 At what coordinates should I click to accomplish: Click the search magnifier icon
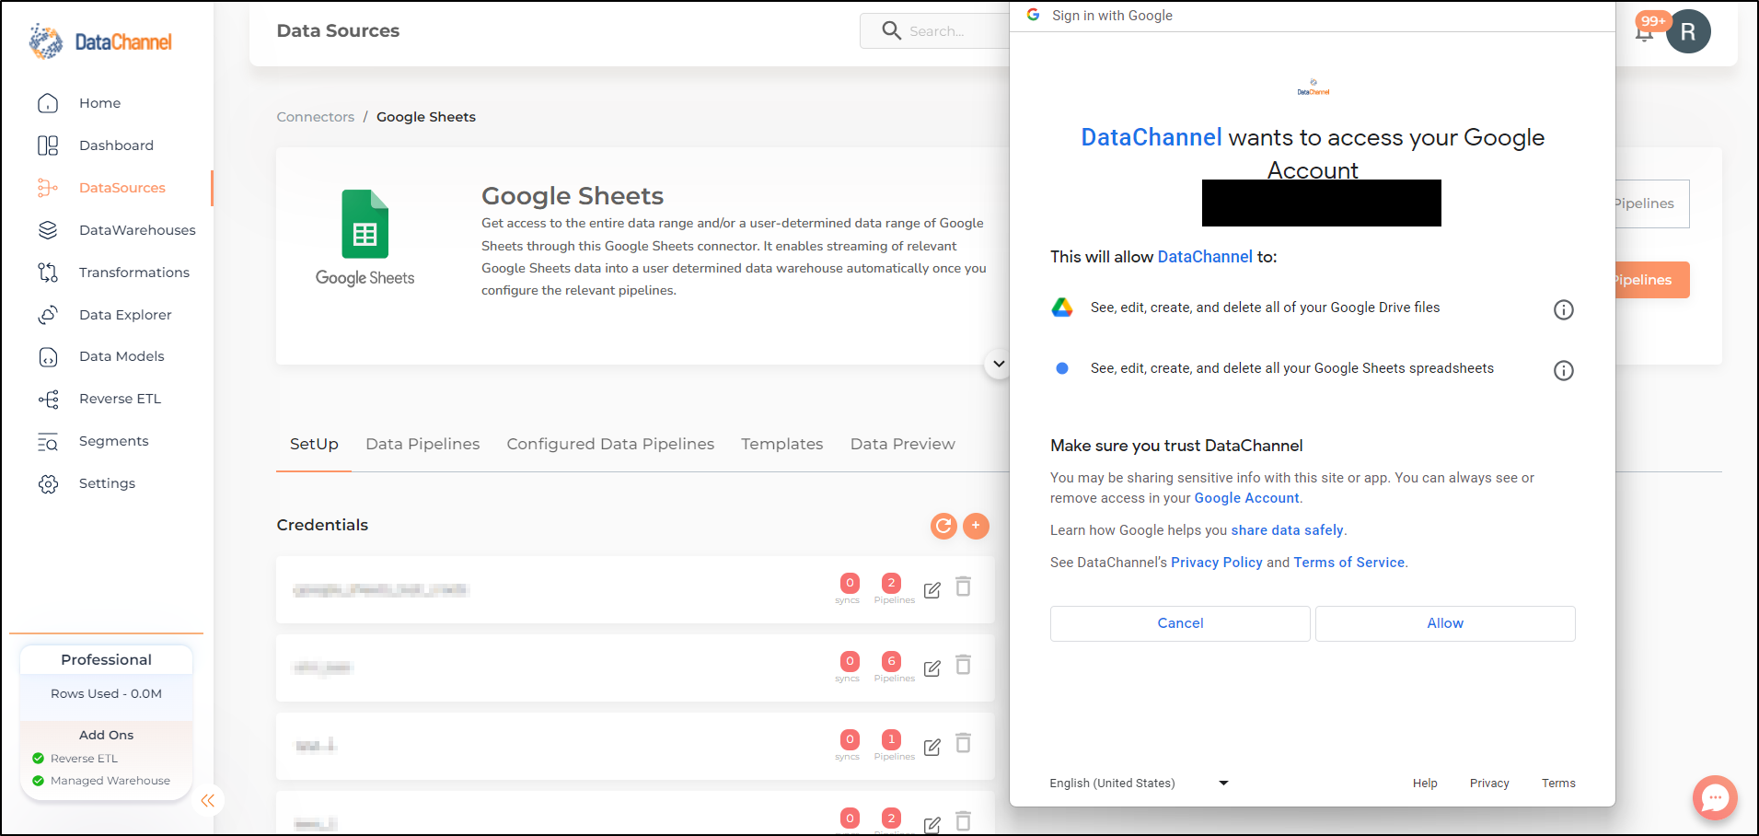pos(891,30)
